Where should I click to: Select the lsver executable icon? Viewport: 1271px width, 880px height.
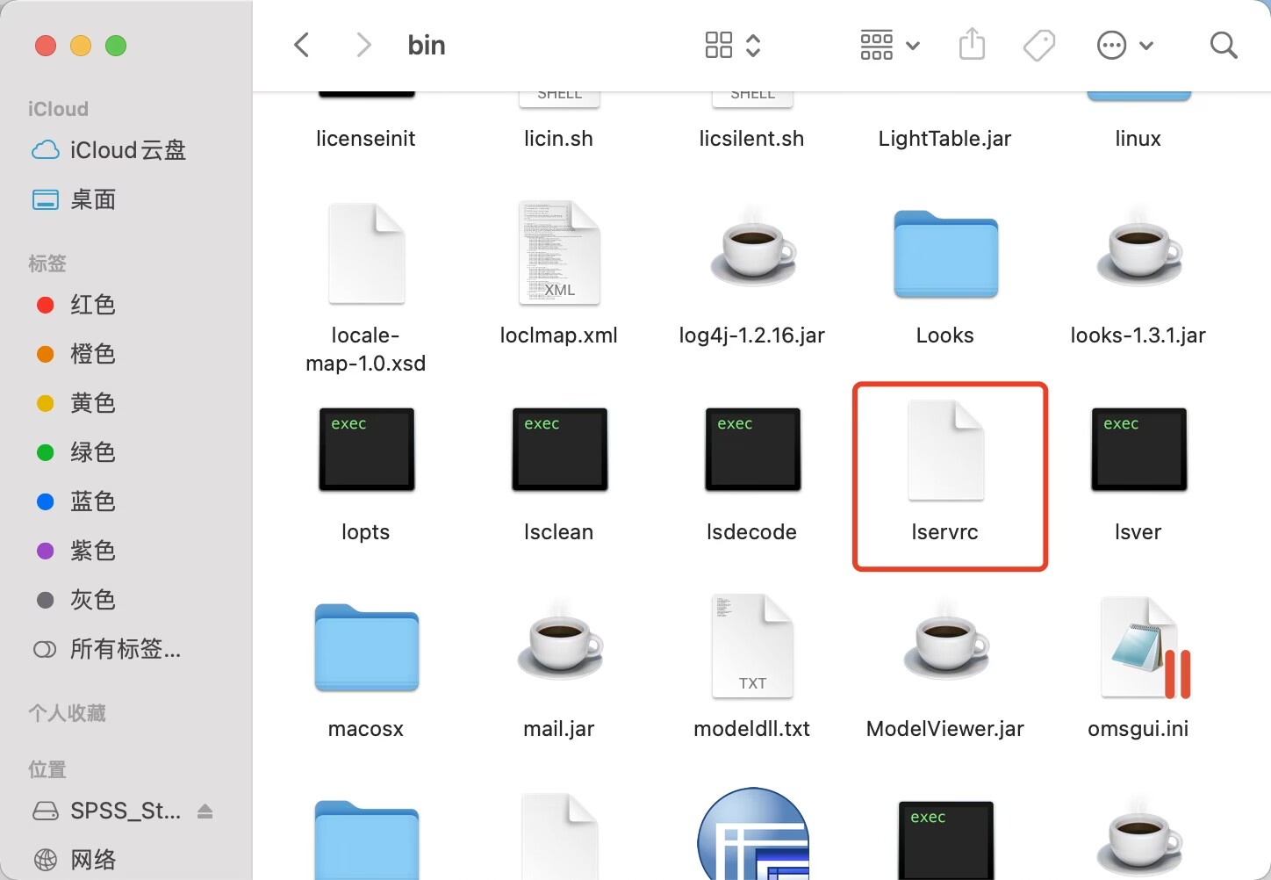click(x=1138, y=449)
